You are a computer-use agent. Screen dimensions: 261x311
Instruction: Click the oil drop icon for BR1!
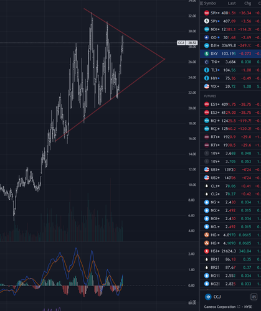pos(207,259)
